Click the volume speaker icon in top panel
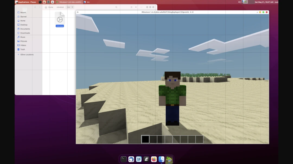Image resolution: width=293 pixels, height=164 pixels. coord(239,2)
